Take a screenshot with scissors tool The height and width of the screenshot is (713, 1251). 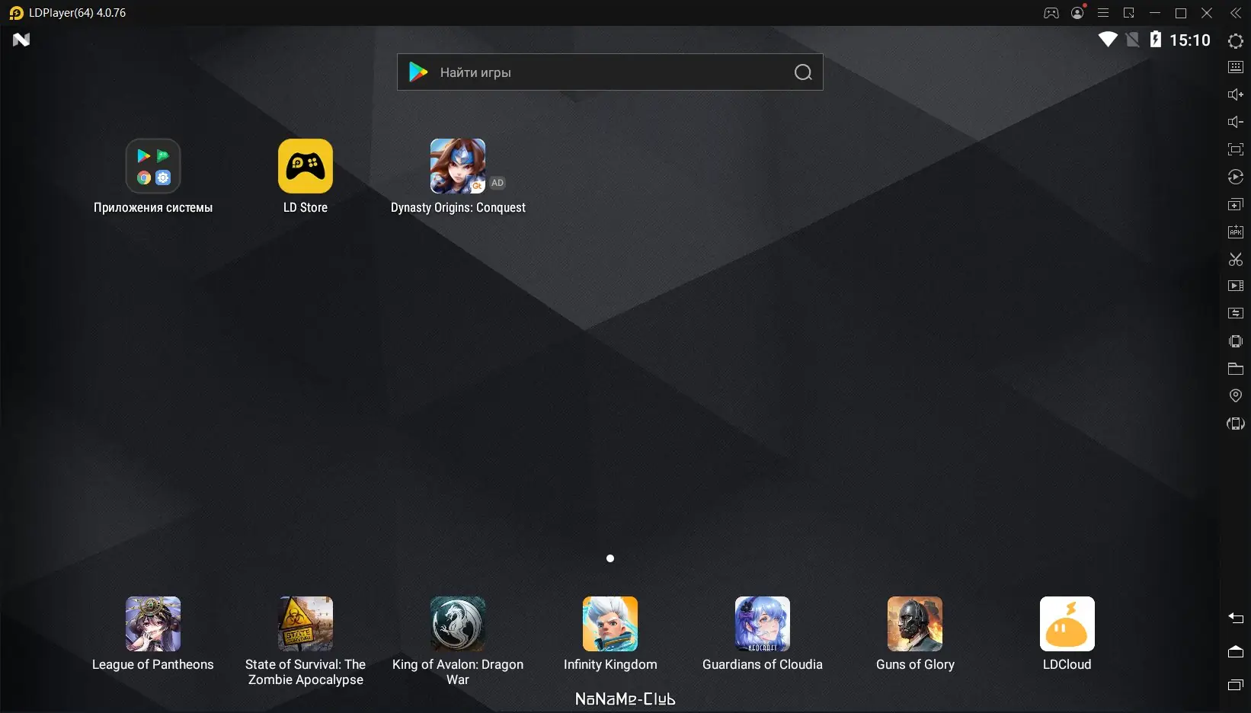pyautogui.click(x=1236, y=259)
